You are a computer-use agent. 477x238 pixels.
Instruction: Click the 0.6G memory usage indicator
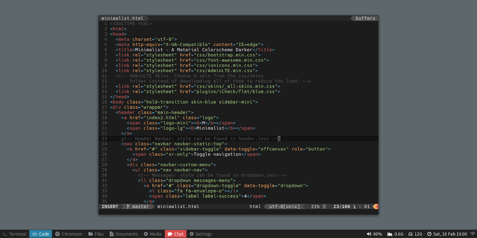395,234
